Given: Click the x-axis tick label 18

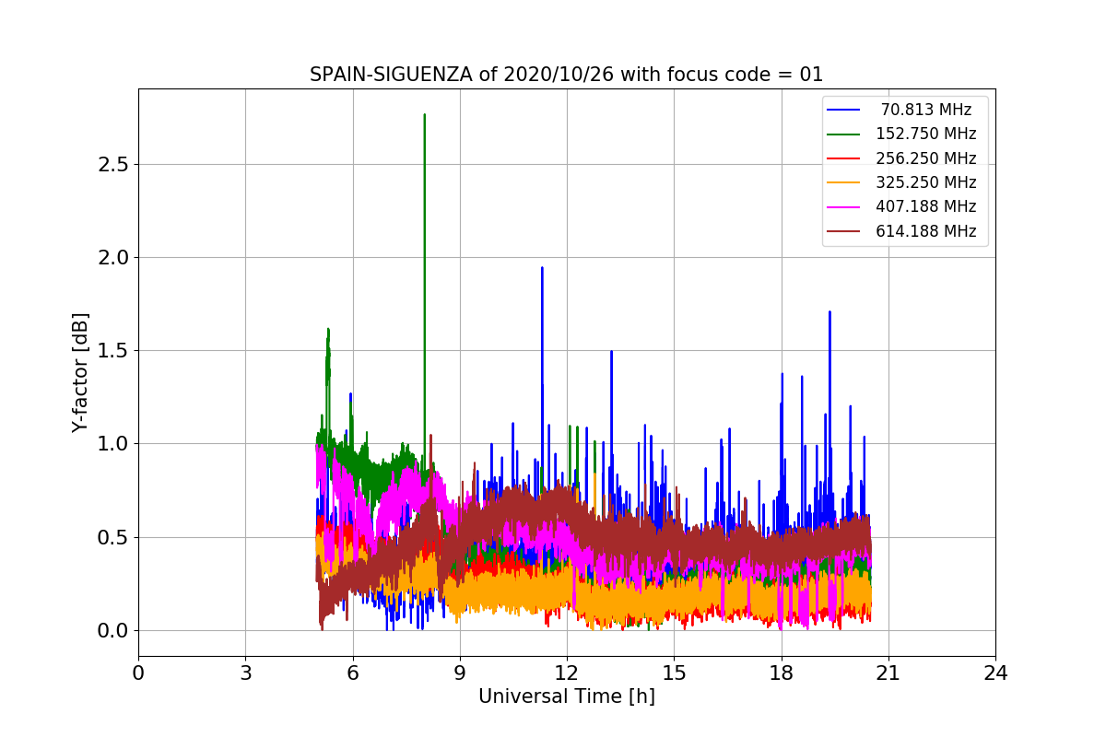Looking at the screenshot, I should pyautogui.click(x=781, y=673).
